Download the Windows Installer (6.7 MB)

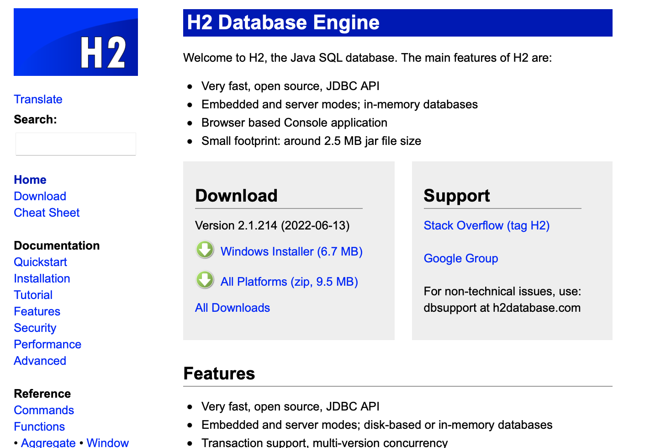point(291,251)
